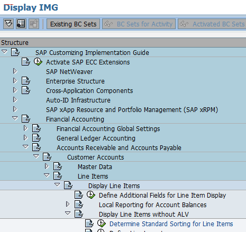Open documentation icon for Cross-Application Components
The image size is (246, 232).
26,90
